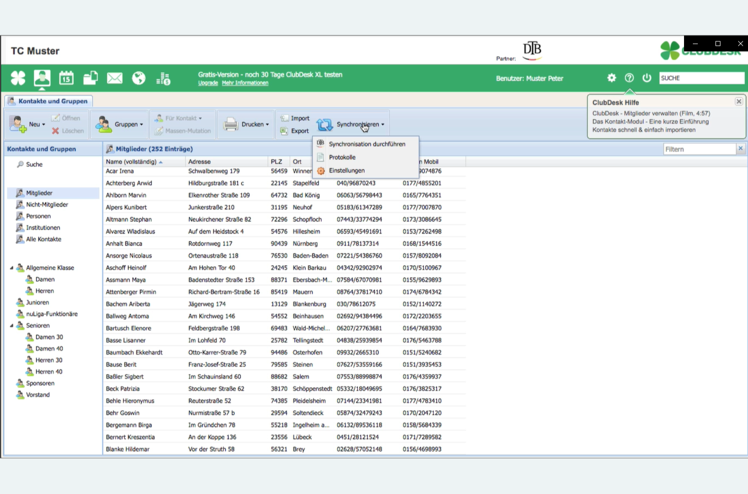
Task: Collapse the Allgemeine Klasse tree group
Action: tap(12, 268)
